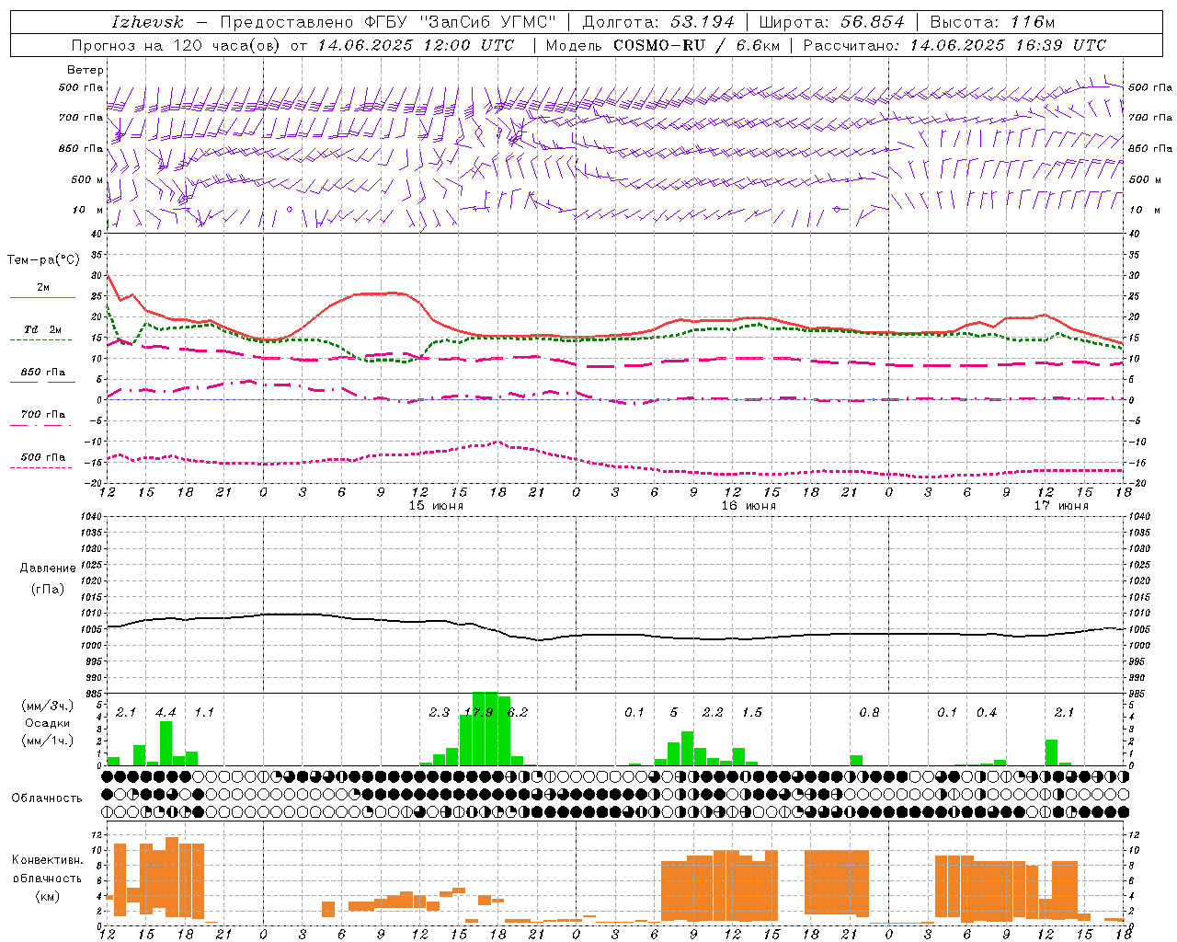
Task: Select the precipitation total "0.4"
Action: (x=987, y=712)
